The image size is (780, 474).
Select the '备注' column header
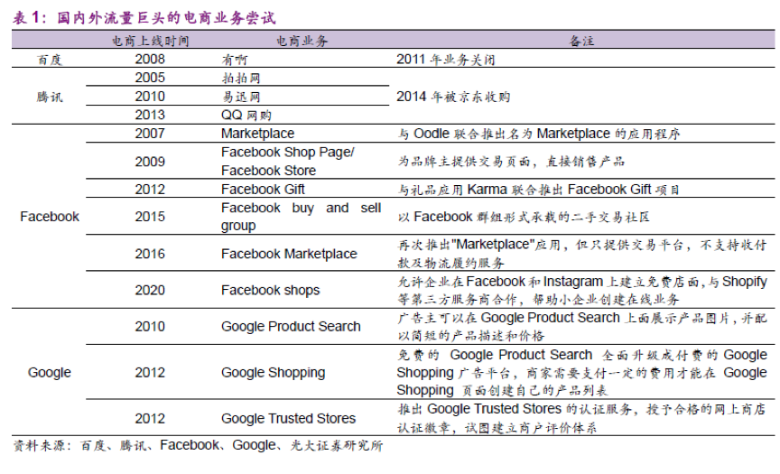[x=581, y=41]
